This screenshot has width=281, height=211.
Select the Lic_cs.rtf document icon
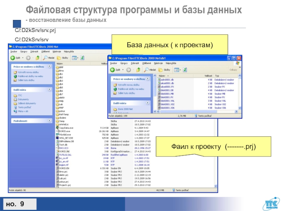(57, 158)
